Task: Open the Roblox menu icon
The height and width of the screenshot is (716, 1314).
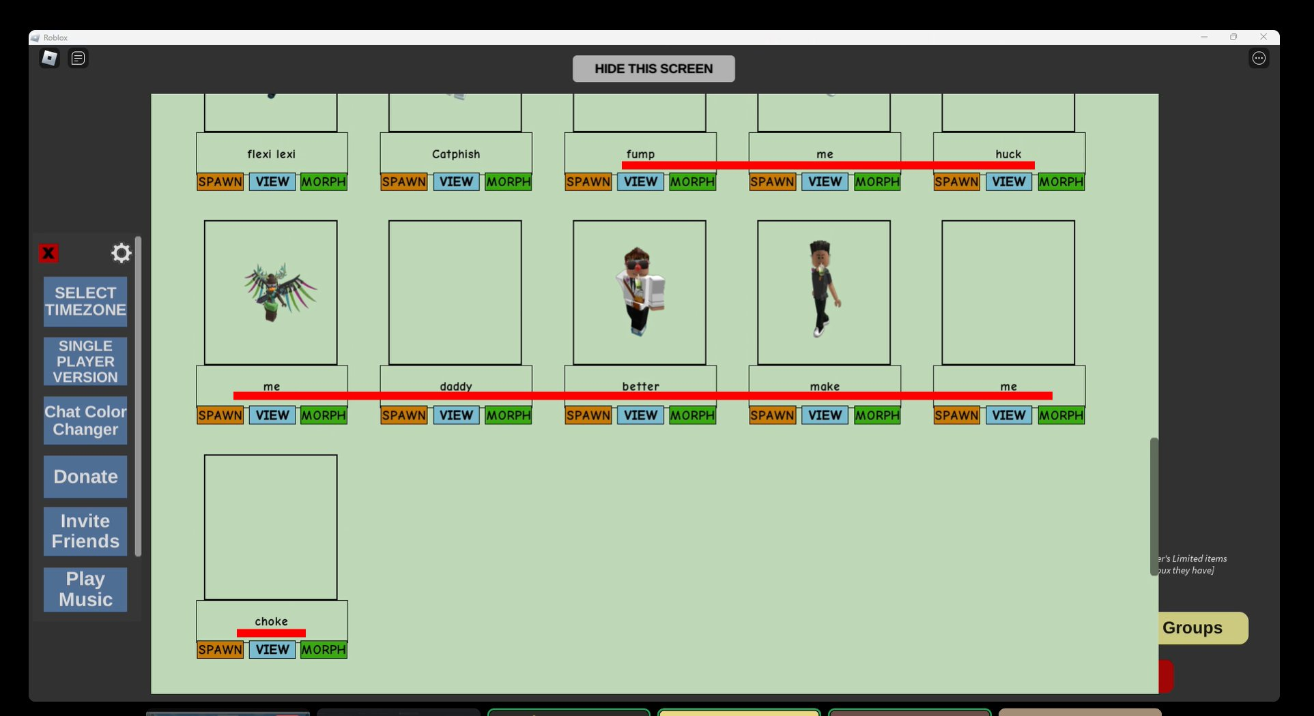Action: point(49,58)
